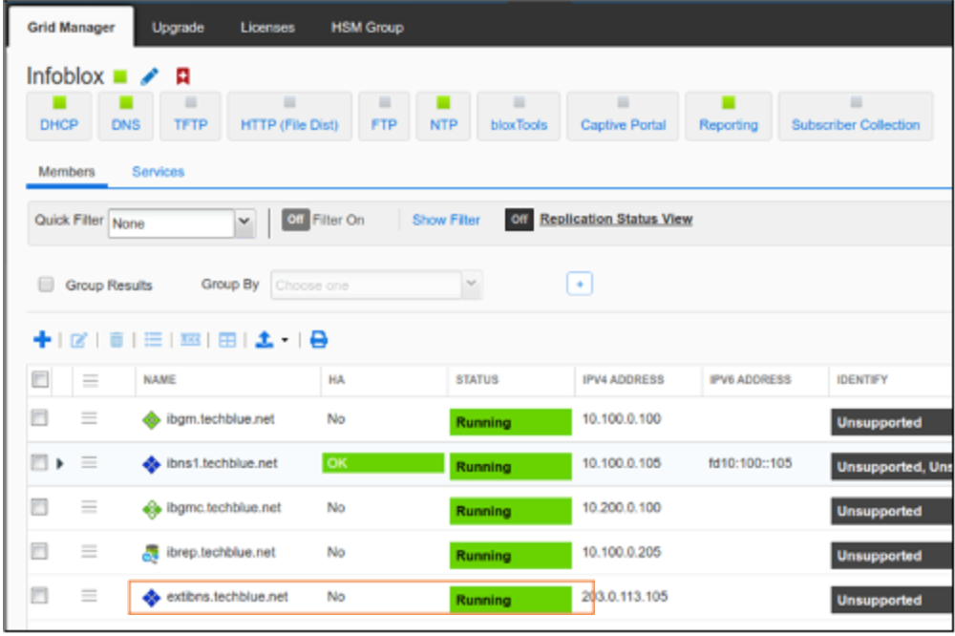Click the action menu icon for ibns1.techblue.net

click(89, 462)
